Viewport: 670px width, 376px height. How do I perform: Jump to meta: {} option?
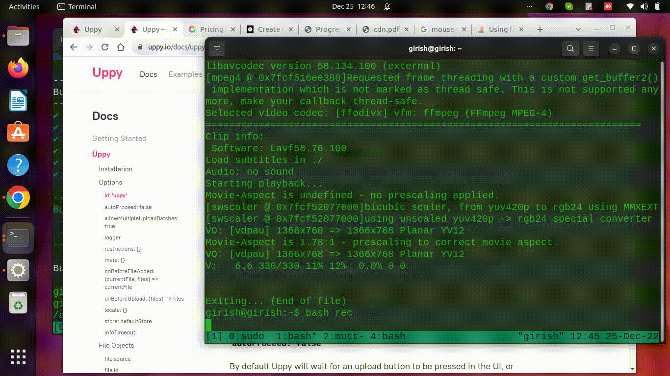click(115, 260)
